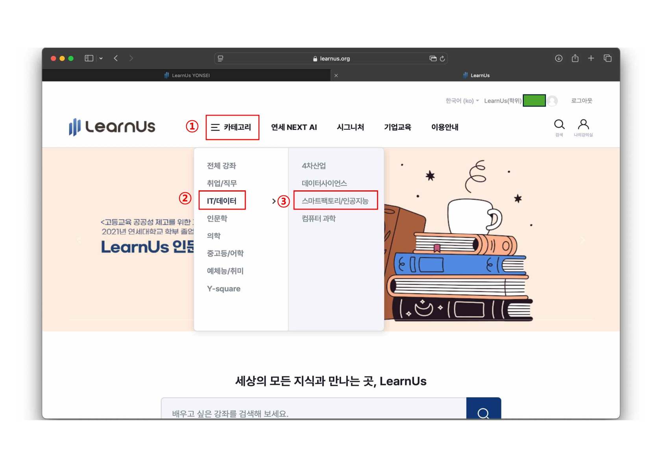The width and height of the screenshot is (662, 468).
Task: Open the 연세 NEXT AI menu item
Action: [294, 127]
